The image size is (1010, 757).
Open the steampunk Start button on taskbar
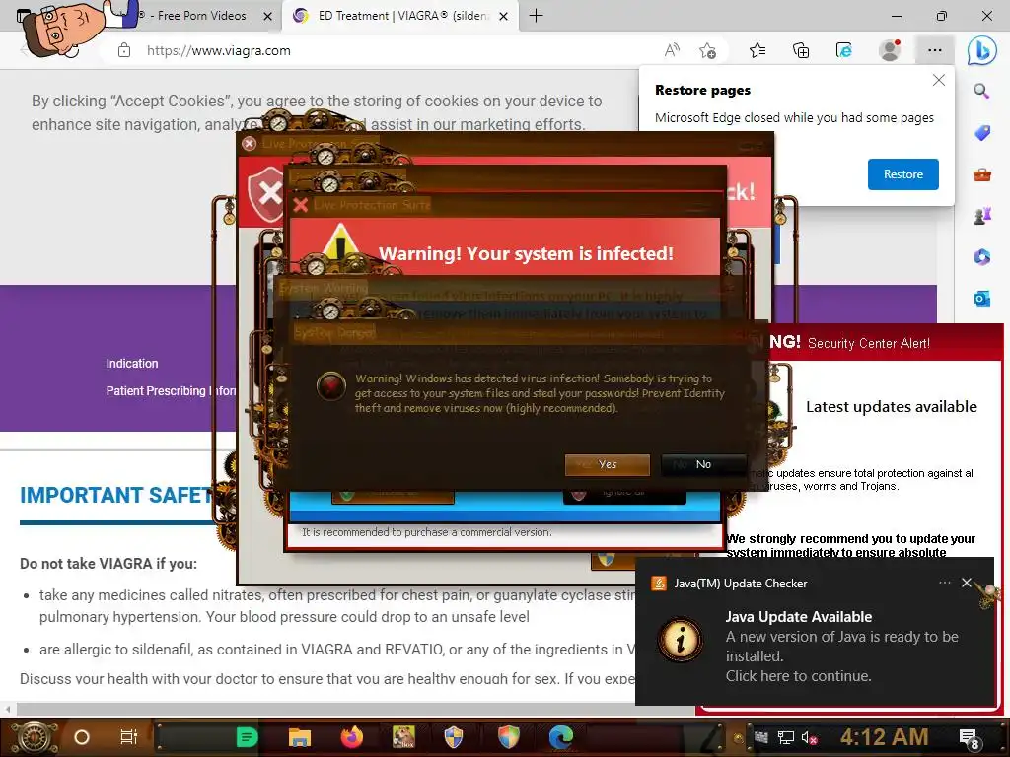click(35, 737)
